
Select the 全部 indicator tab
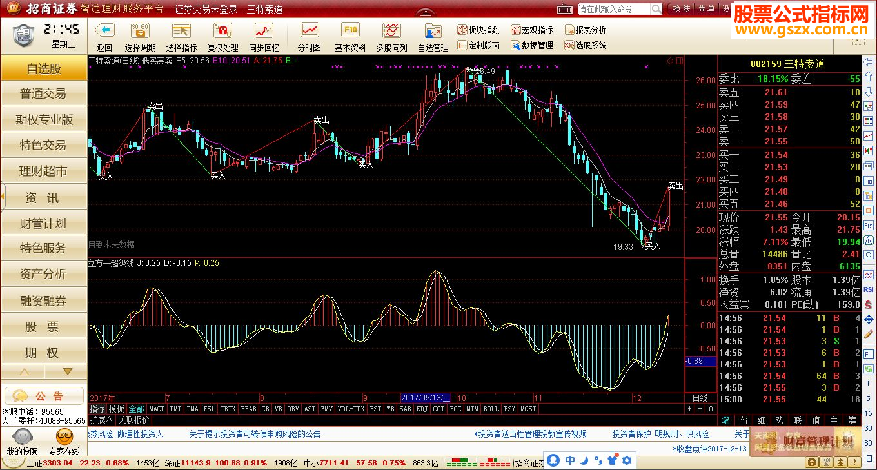tap(137, 409)
